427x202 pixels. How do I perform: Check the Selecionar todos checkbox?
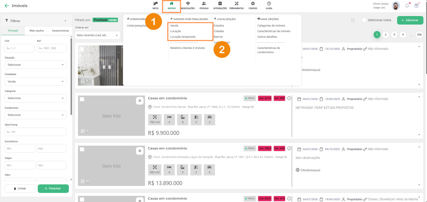click(364, 20)
